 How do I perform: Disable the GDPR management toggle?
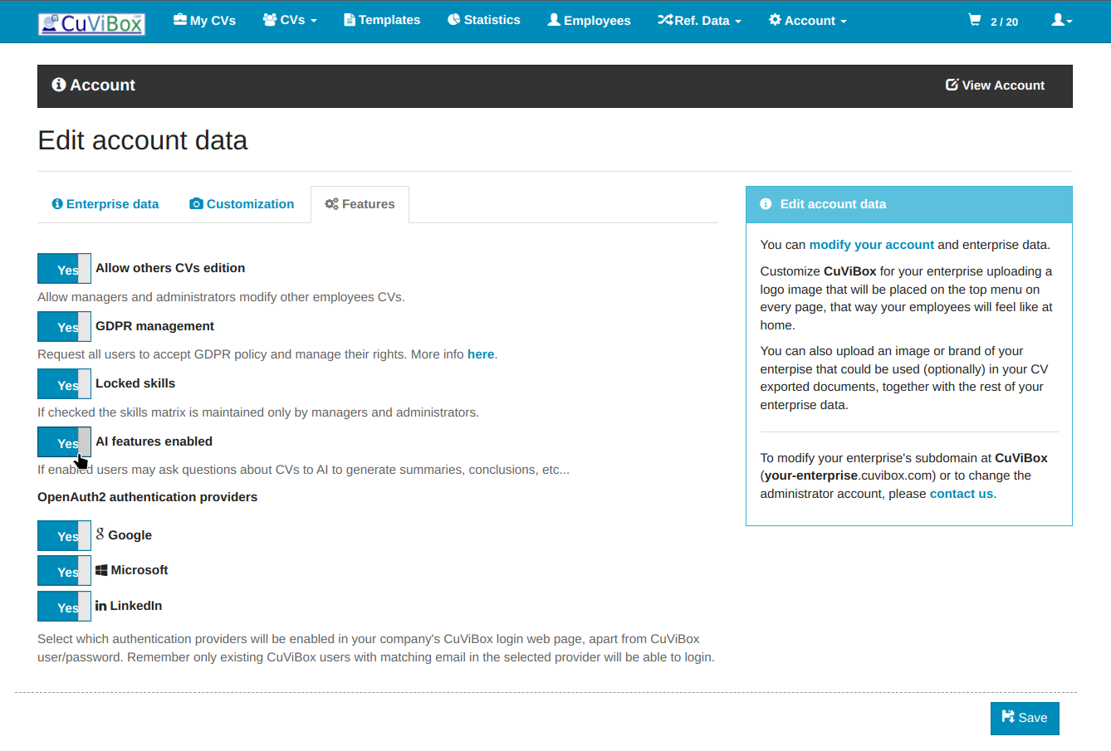64,327
